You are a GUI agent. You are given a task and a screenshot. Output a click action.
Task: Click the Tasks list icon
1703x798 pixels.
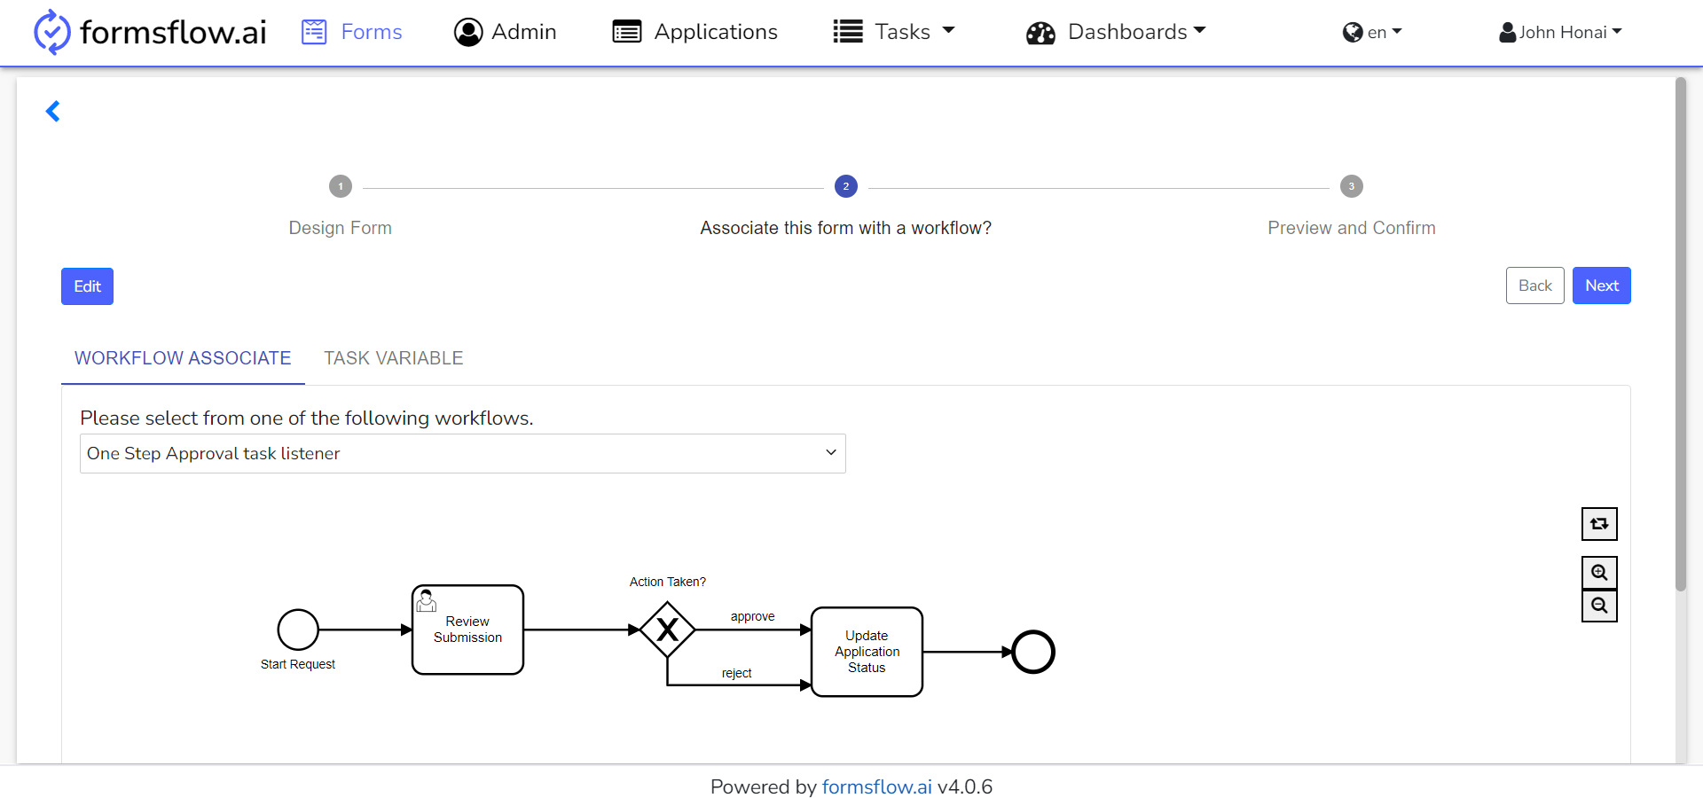[x=848, y=32]
